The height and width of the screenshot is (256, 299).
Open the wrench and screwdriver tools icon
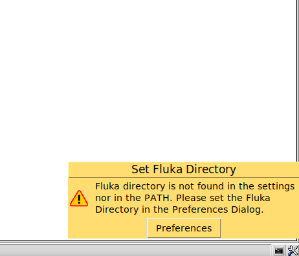293,251
